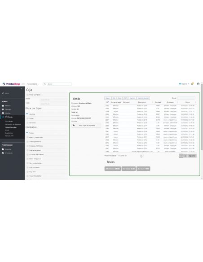The height and width of the screenshot is (262, 203).
Task: Click the TPV Tienda clock icon in sidebar
Action: [x=3, y=117]
